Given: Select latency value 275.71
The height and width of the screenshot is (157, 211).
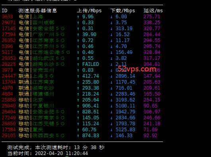Looking at the screenshot, I should click(x=152, y=17).
